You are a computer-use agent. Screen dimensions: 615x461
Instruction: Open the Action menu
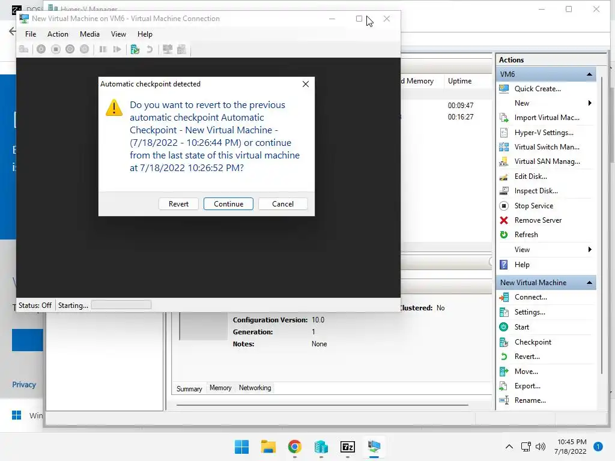coord(58,34)
